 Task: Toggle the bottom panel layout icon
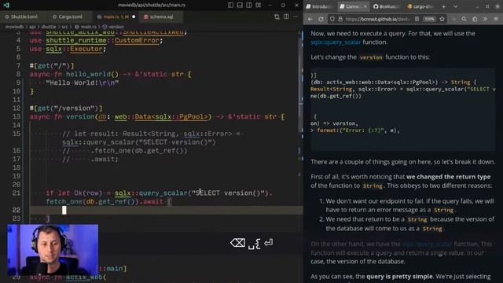(x=240, y=6)
